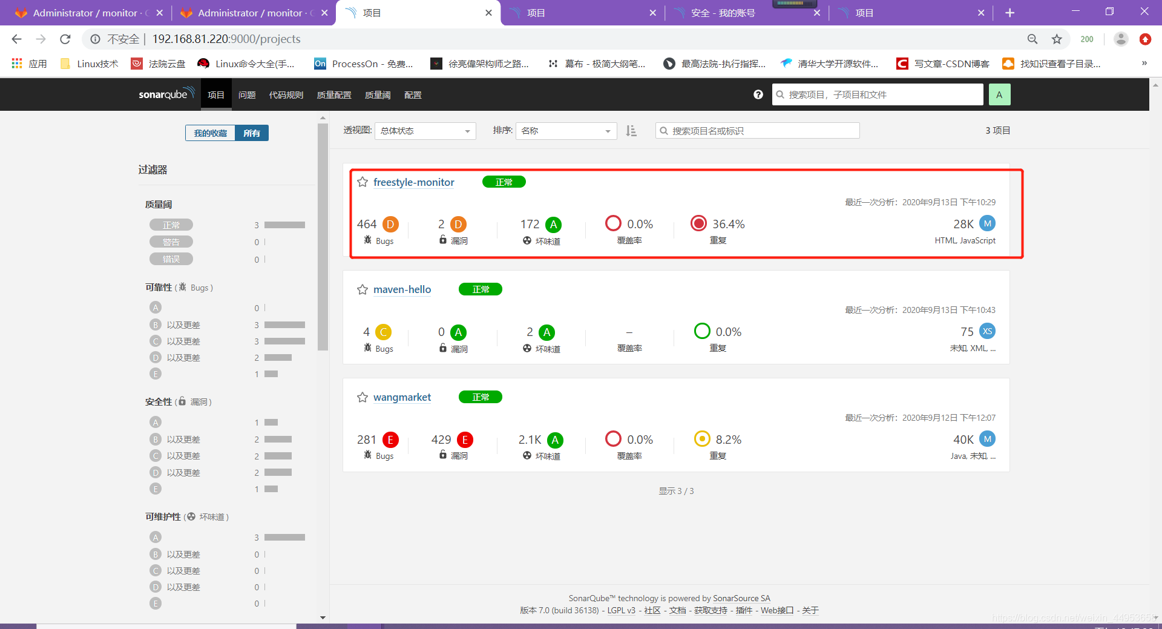
Task: Open 代码规则 navigation tab
Action: click(286, 95)
